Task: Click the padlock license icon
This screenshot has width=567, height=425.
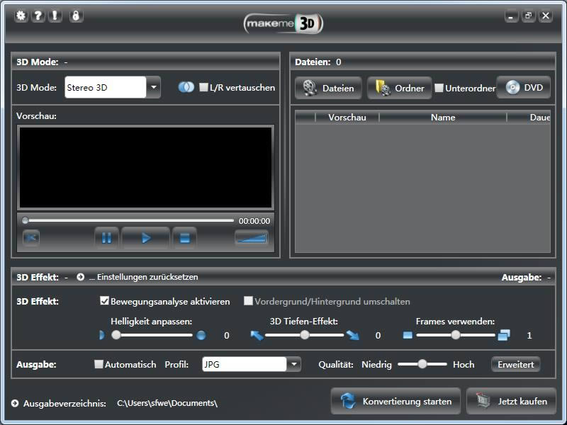Action: click(x=76, y=16)
